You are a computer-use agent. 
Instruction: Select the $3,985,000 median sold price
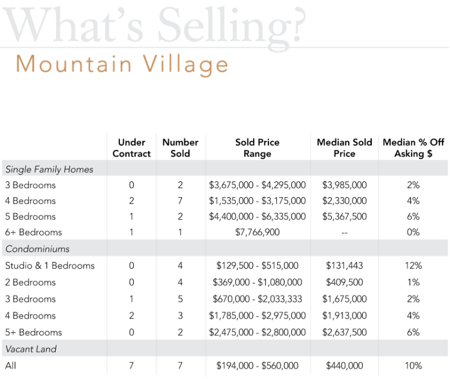pos(344,185)
